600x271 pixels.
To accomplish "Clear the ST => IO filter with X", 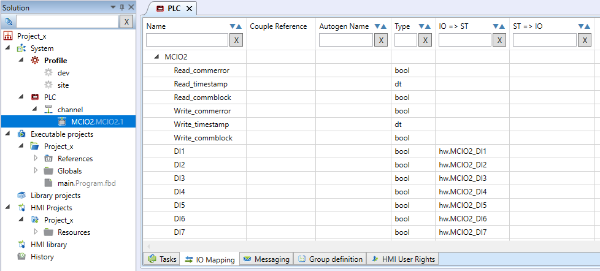I will (x=584, y=40).
